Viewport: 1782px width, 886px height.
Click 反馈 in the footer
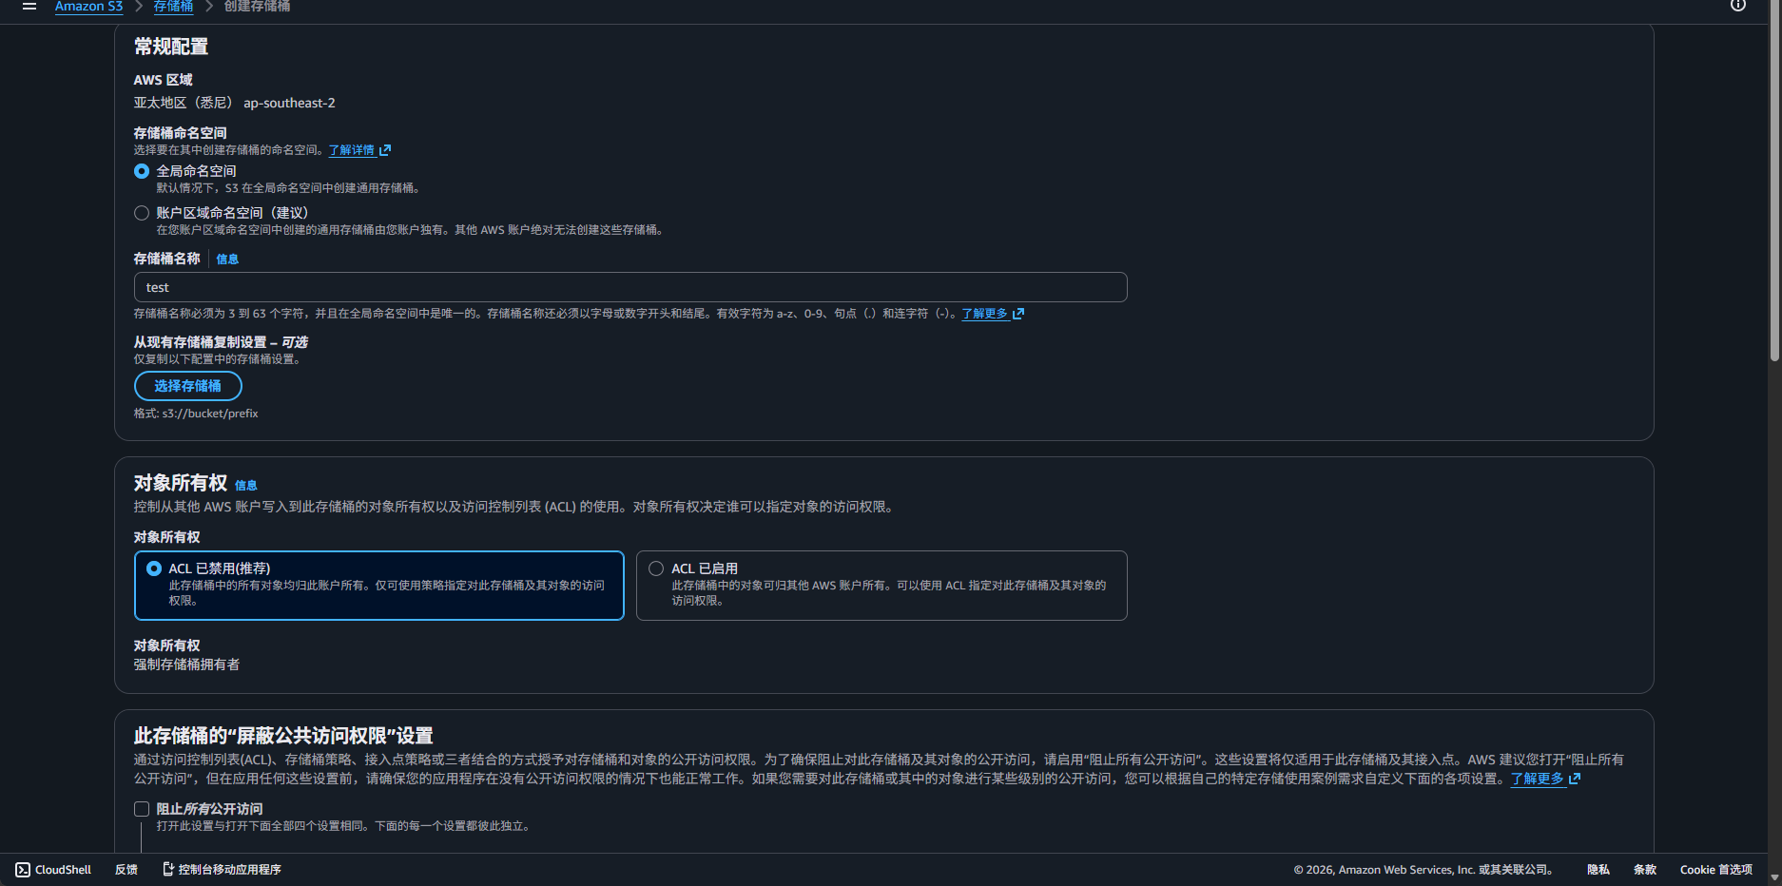[126, 870]
